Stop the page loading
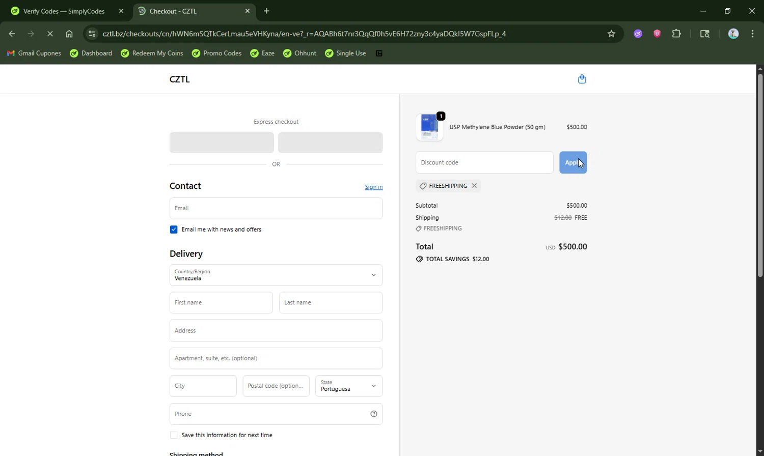Image resolution: width=764 pixels, height=456 pixels. (50, 34)
